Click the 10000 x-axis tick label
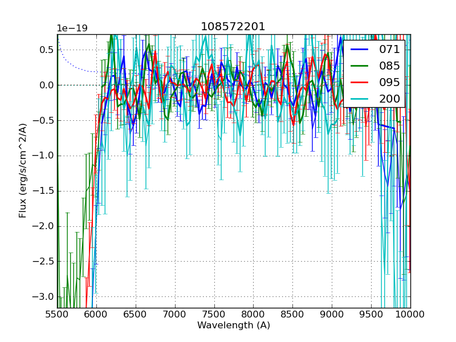456x342 pixels. click(410, 314)
